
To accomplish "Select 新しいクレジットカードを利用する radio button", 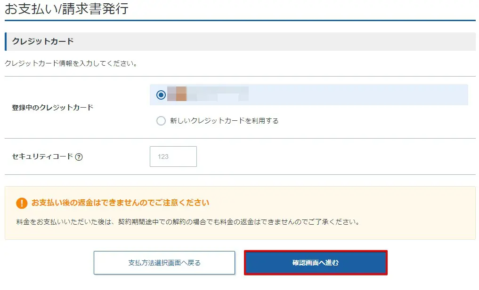I will (x=161, y=121).
